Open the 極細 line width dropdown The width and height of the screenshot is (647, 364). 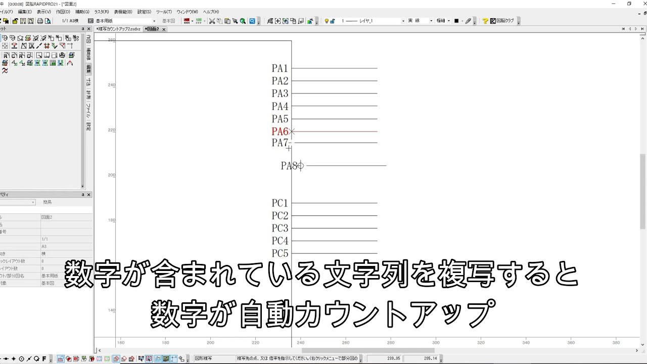click(448, 21)
